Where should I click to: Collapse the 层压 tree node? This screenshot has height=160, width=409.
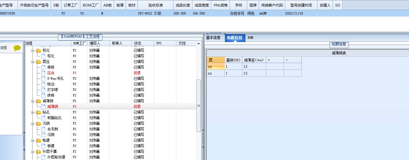tap(33, 62)
